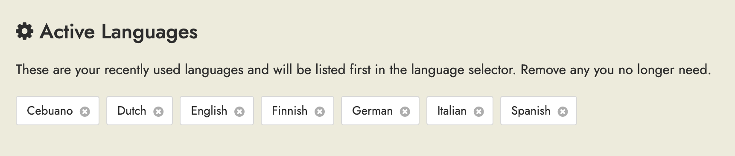
Task: Remove Dutch from active languages
Action: [x=158, y=111]
